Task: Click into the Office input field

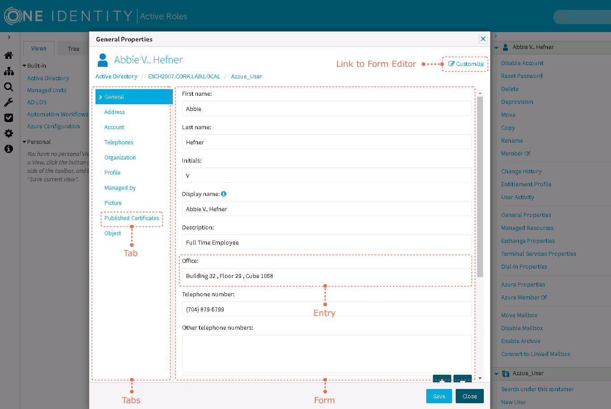Action: pyautogui.click(x=326, y=276)
